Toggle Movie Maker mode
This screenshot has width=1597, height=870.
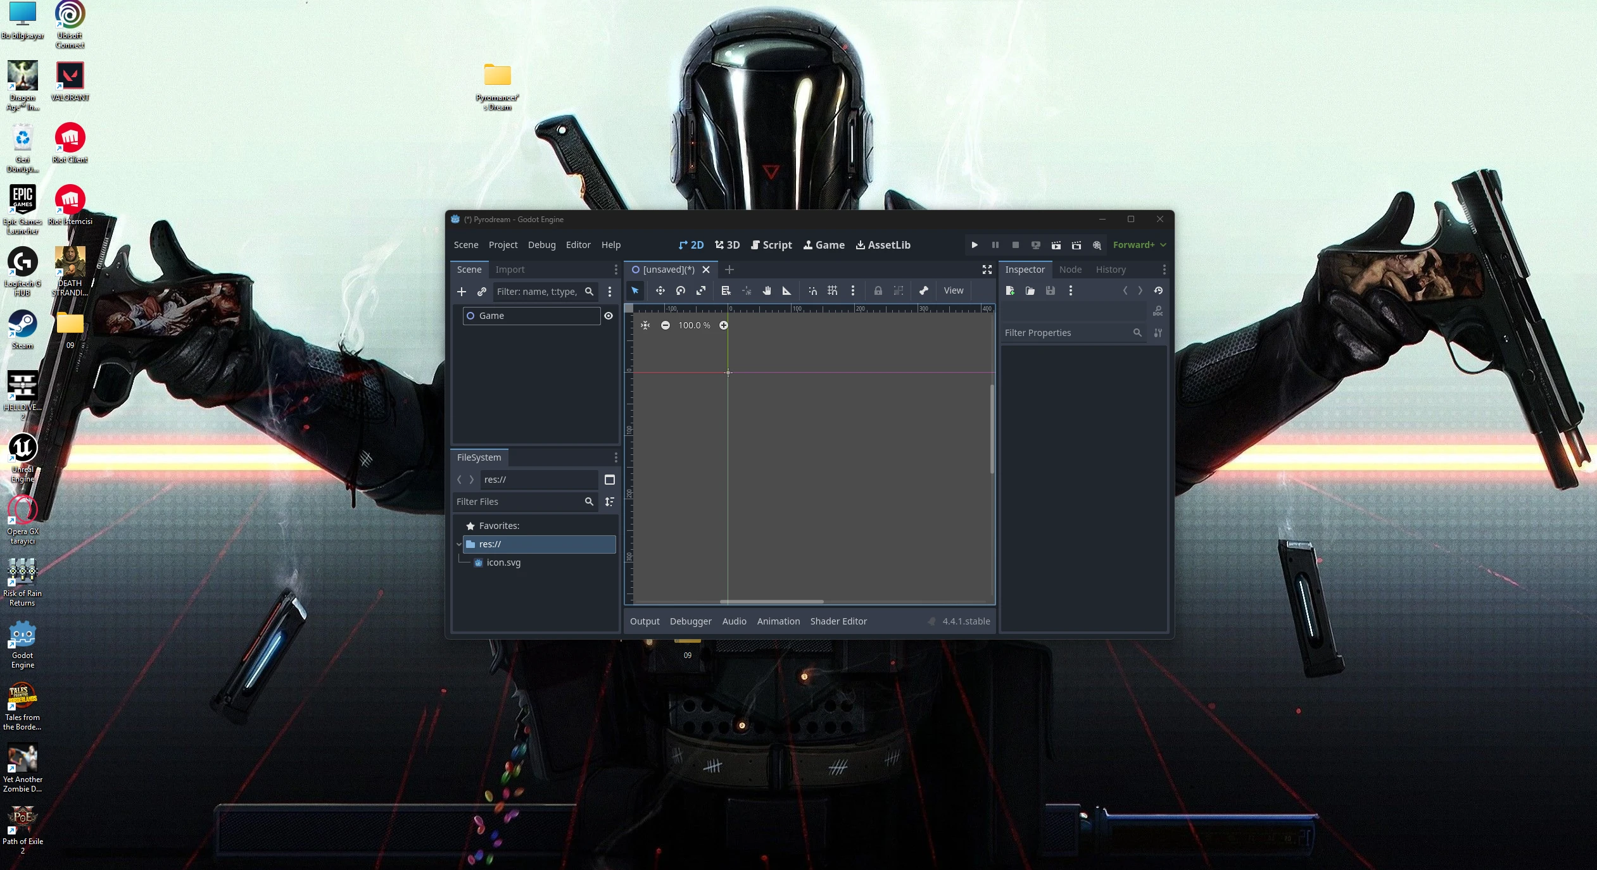pos(1097,245)
